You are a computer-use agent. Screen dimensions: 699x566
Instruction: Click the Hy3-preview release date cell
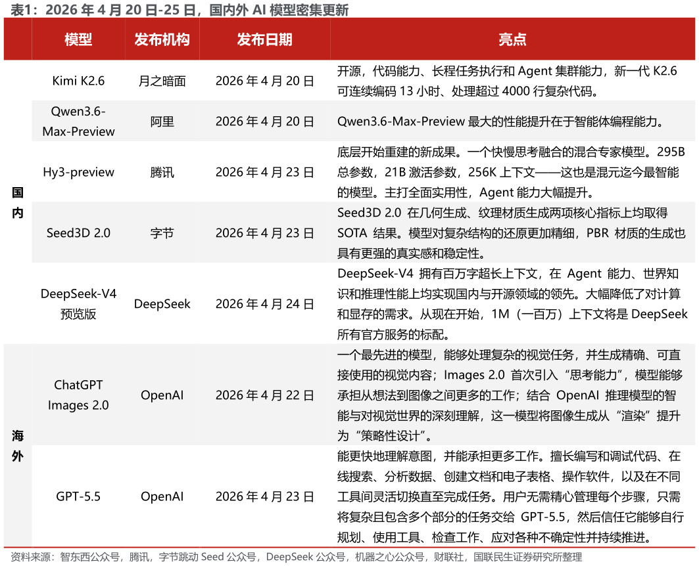coord(264,172)
